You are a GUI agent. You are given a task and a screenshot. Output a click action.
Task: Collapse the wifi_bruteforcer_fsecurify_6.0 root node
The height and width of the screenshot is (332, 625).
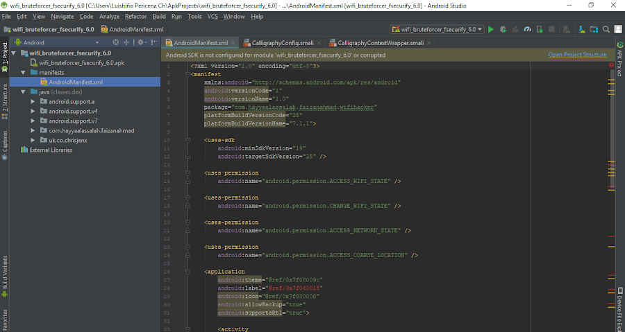(x=14, y=53)
